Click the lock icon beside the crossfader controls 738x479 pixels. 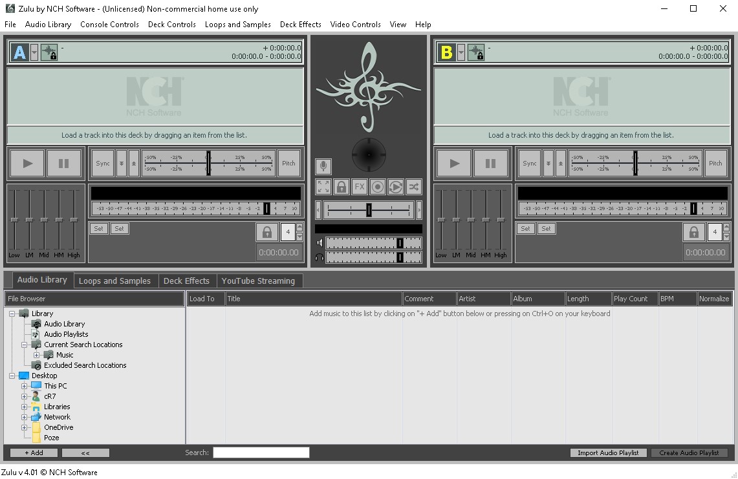[x=341, y=186]
